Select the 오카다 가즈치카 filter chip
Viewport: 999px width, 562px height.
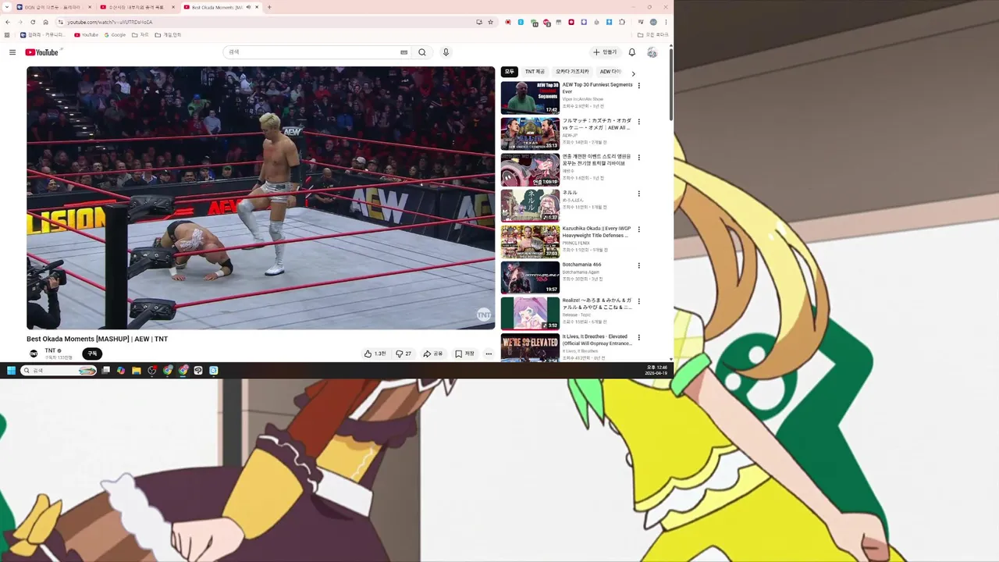(572, 72)
